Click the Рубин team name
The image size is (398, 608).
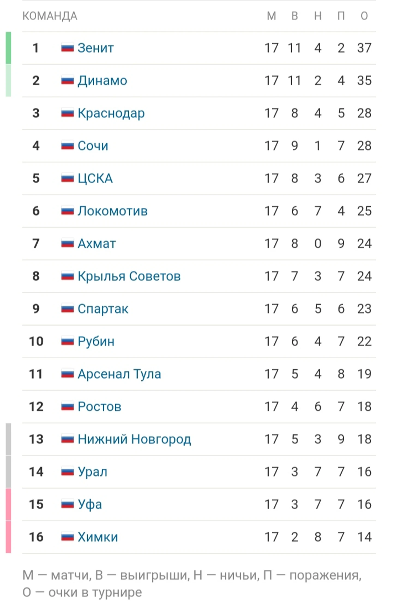96,342
